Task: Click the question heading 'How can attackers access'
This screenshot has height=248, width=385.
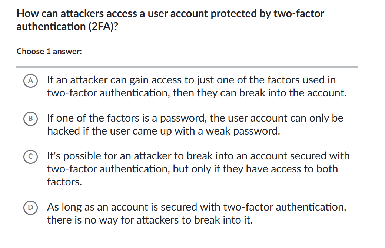Action: pos(170,14)
